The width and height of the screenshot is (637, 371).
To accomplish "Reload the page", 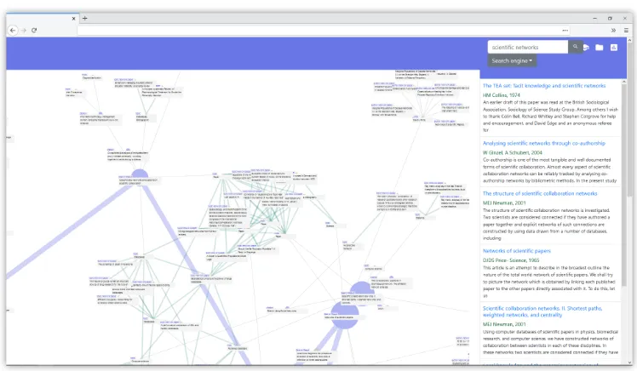I will click(x=34, y=30).
